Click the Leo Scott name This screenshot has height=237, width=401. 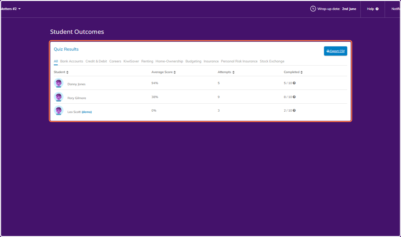pyautogui.click(x=74, y=112)
